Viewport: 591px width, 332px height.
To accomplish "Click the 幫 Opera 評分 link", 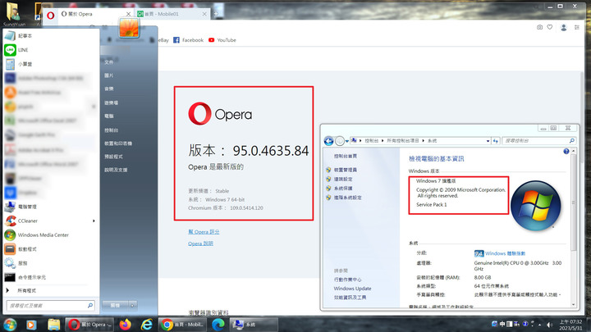I will [x=204, y=232].
